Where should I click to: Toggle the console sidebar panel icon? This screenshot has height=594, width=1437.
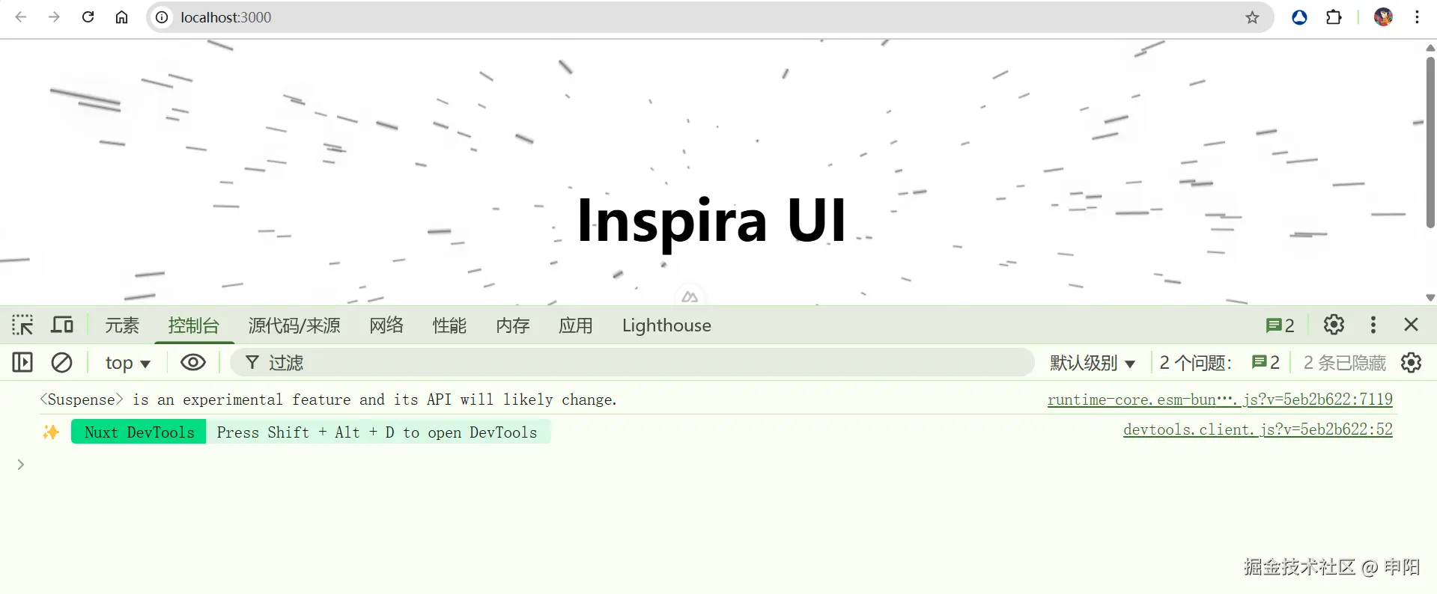[x=22, y=363]
